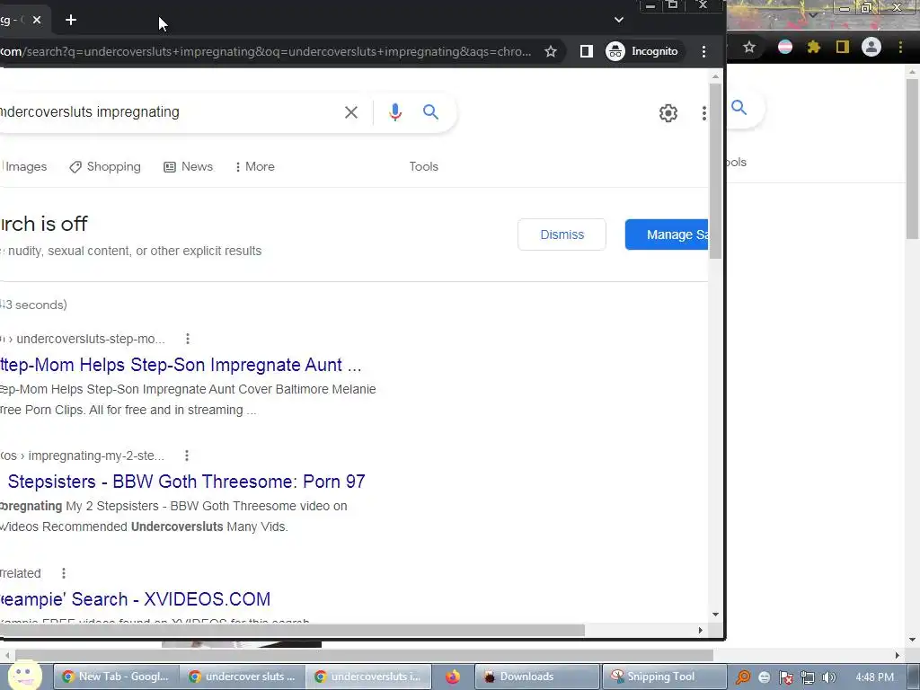Bookmark this page with the star in incognito window
Image resolution: width=920 pixels, height=690 pixels.
[x=551, y=51]
